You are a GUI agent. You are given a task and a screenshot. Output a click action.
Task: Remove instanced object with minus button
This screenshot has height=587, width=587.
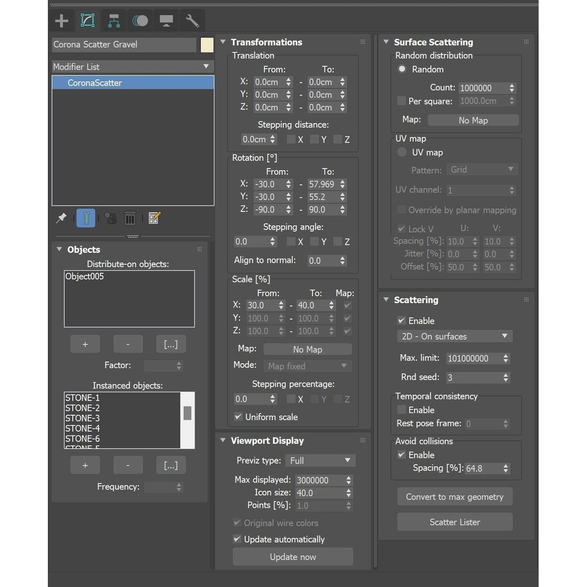[x=128, y=465]
